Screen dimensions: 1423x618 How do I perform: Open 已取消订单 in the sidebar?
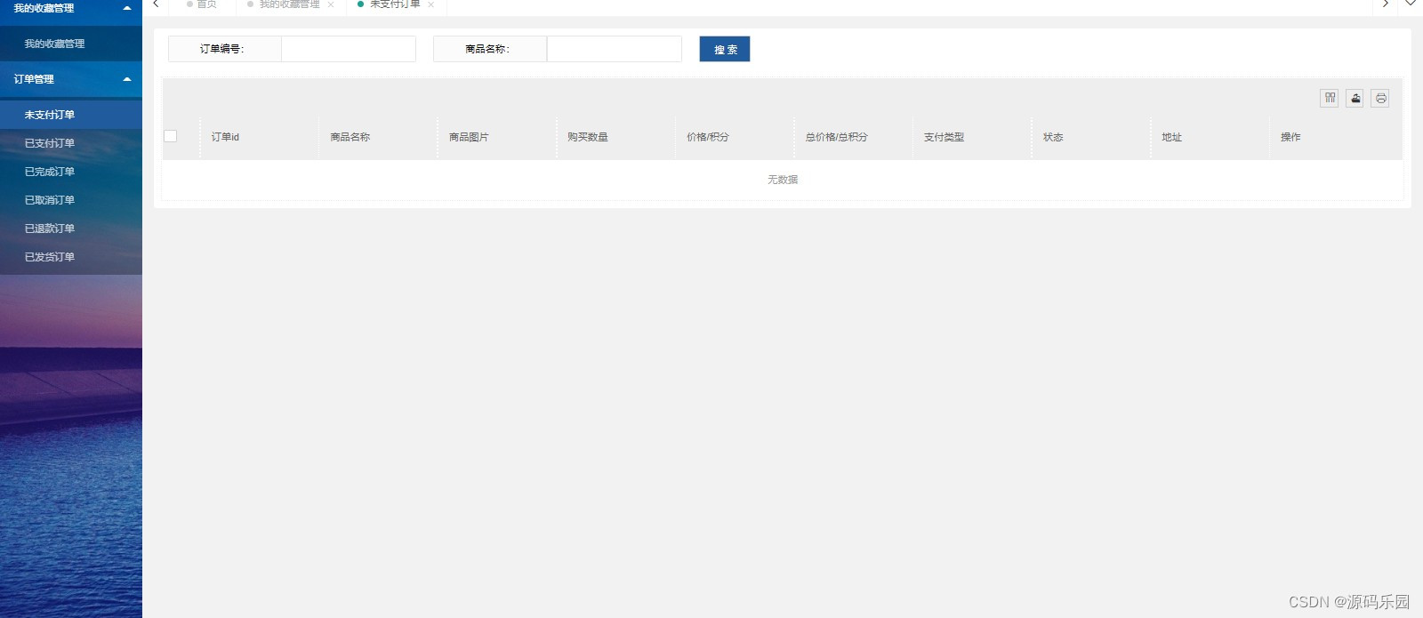(x=71, y=200)
